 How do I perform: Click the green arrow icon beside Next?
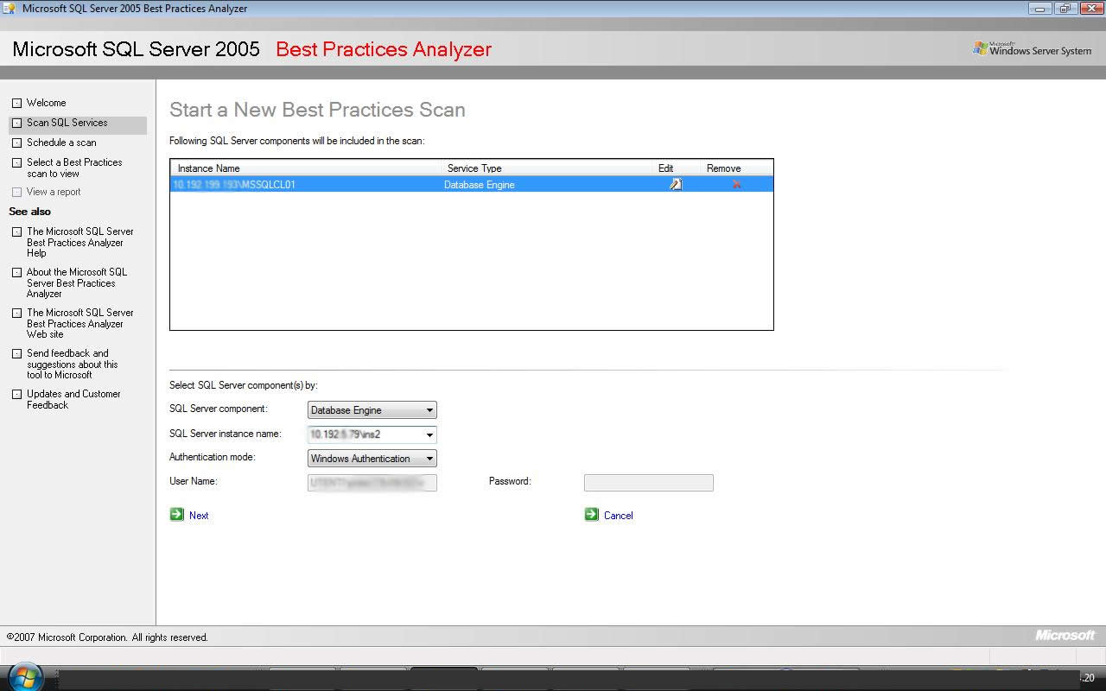pyautogui.click(x=177, y=514)
